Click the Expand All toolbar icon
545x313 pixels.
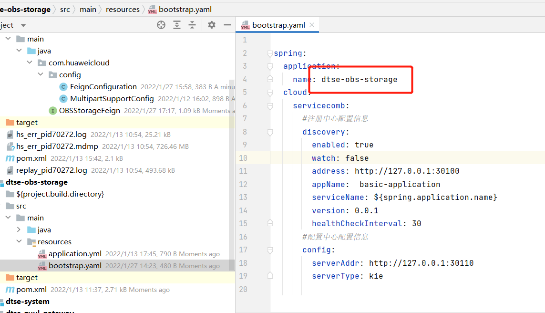click(x=177, y=25)
